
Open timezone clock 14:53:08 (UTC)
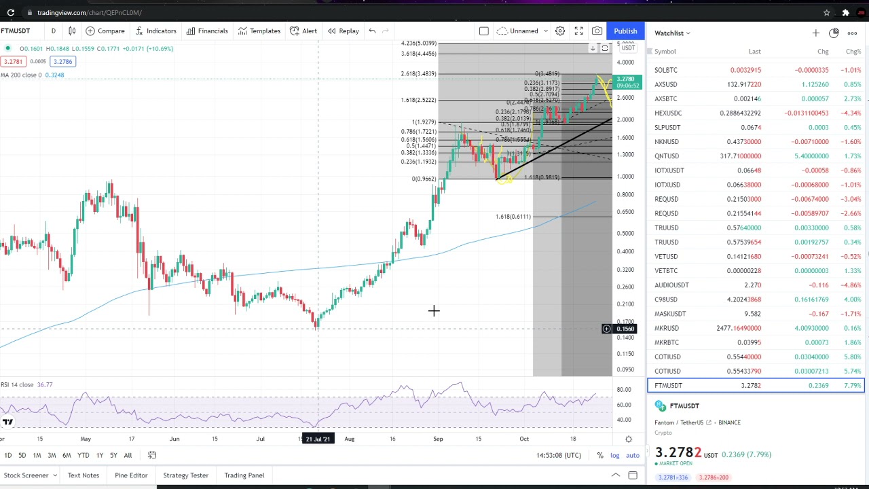(x=558, y=455)
